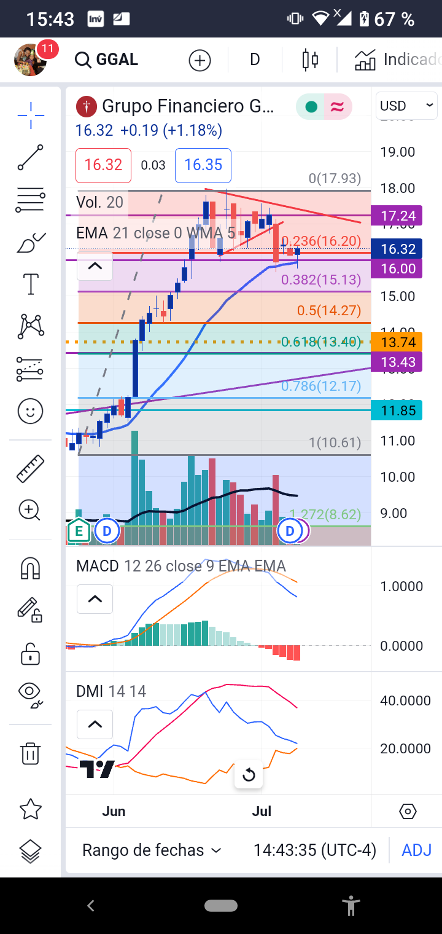
Task: Open the USD currency dropdown
Action: (406, 106)
